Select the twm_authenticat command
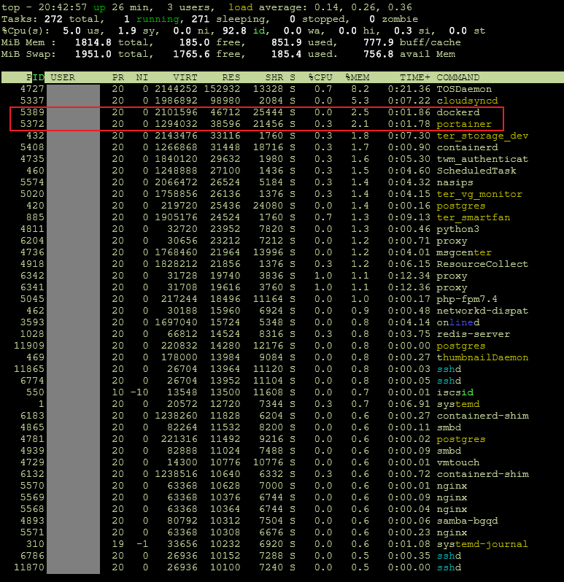Screen dimensions: 564x582 (x=482, y=159)
